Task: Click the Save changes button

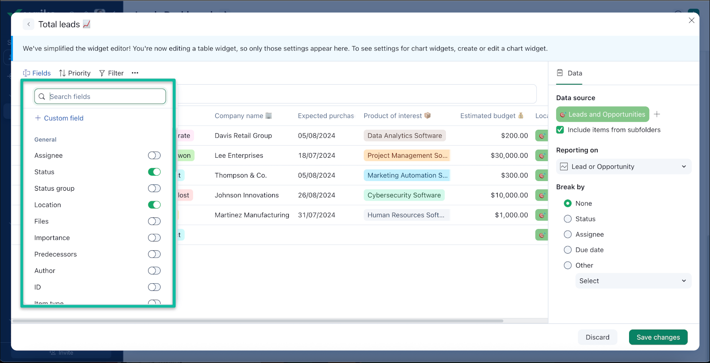Action: 658,337
